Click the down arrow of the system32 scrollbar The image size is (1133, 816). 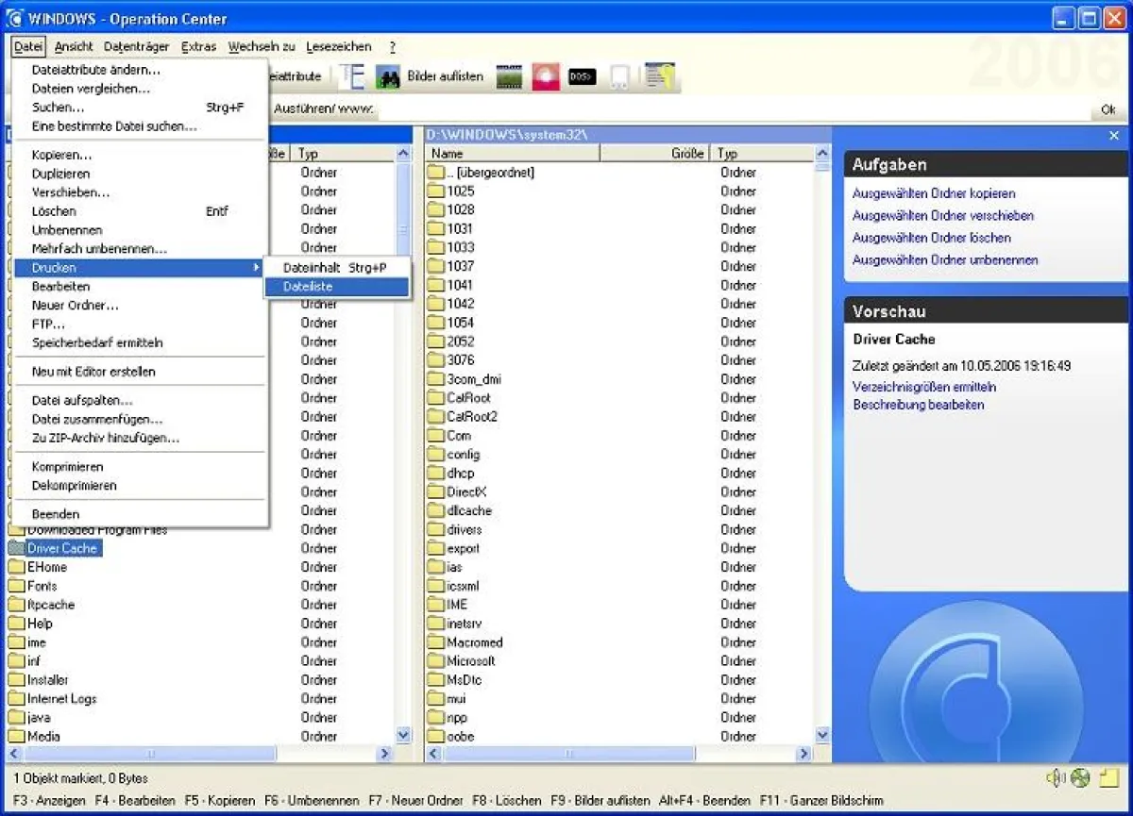coord(821,736)
